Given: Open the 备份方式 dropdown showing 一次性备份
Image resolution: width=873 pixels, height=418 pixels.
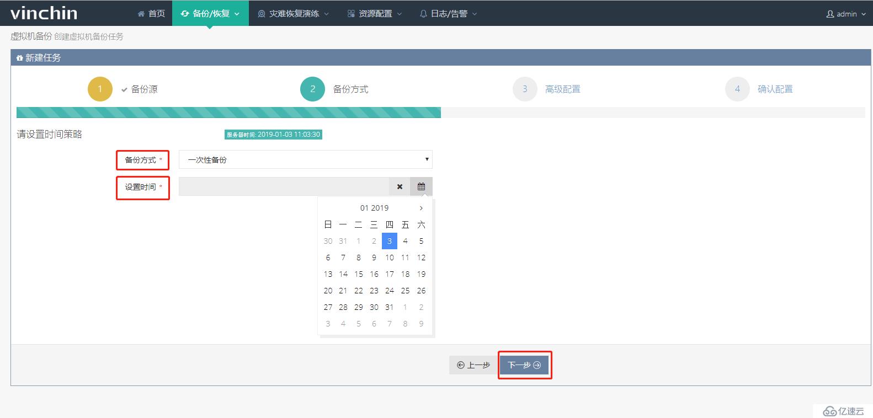Looking at the screenshot, I should coord(306,159).
